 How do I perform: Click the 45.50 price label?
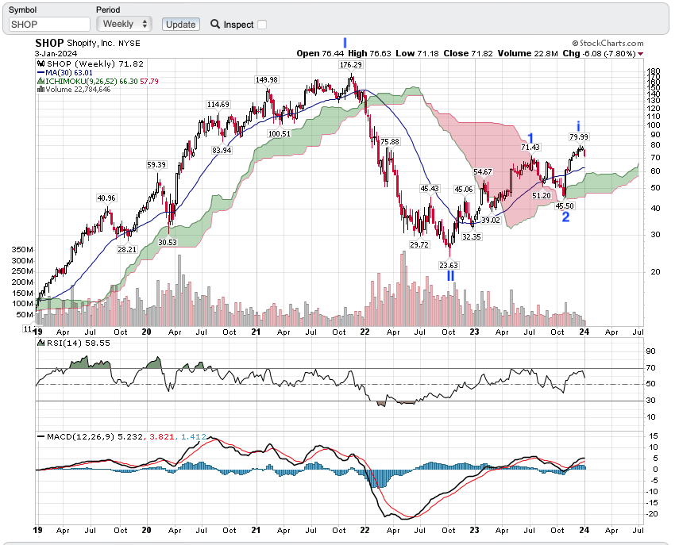[x=565, y=206]
